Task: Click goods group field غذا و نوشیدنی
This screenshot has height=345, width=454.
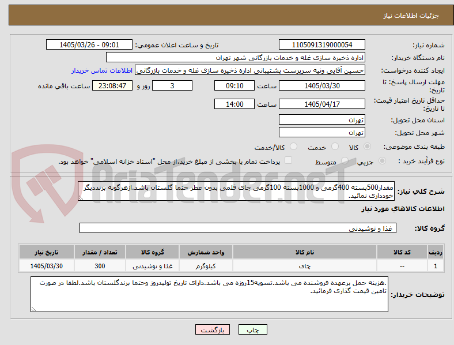Action: click(238, 228)
